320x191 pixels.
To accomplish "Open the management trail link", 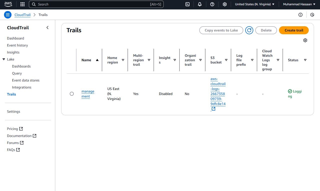I will point(88,94).
